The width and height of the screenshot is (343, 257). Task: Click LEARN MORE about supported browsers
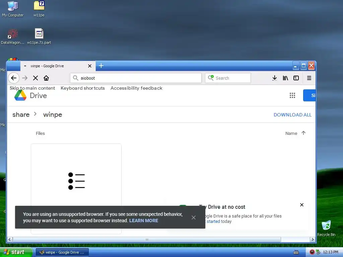click(143, 221)
